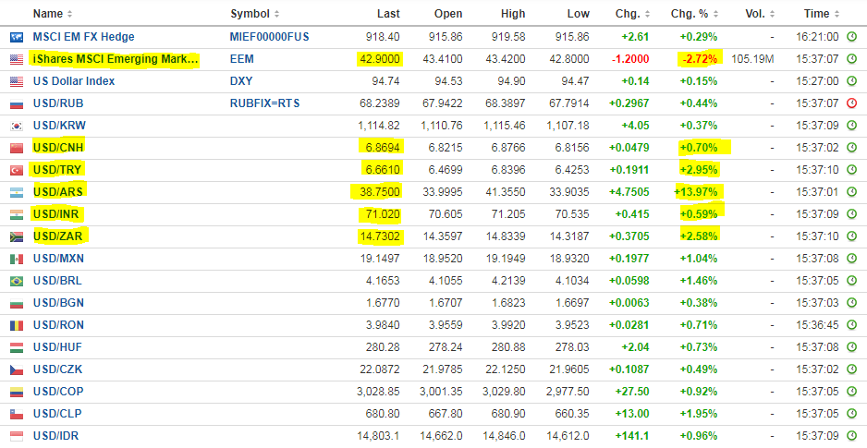Click the clock icon in the USD/TRY row
867x448 pixels.
pyautogui.click(x=851, y=170)
